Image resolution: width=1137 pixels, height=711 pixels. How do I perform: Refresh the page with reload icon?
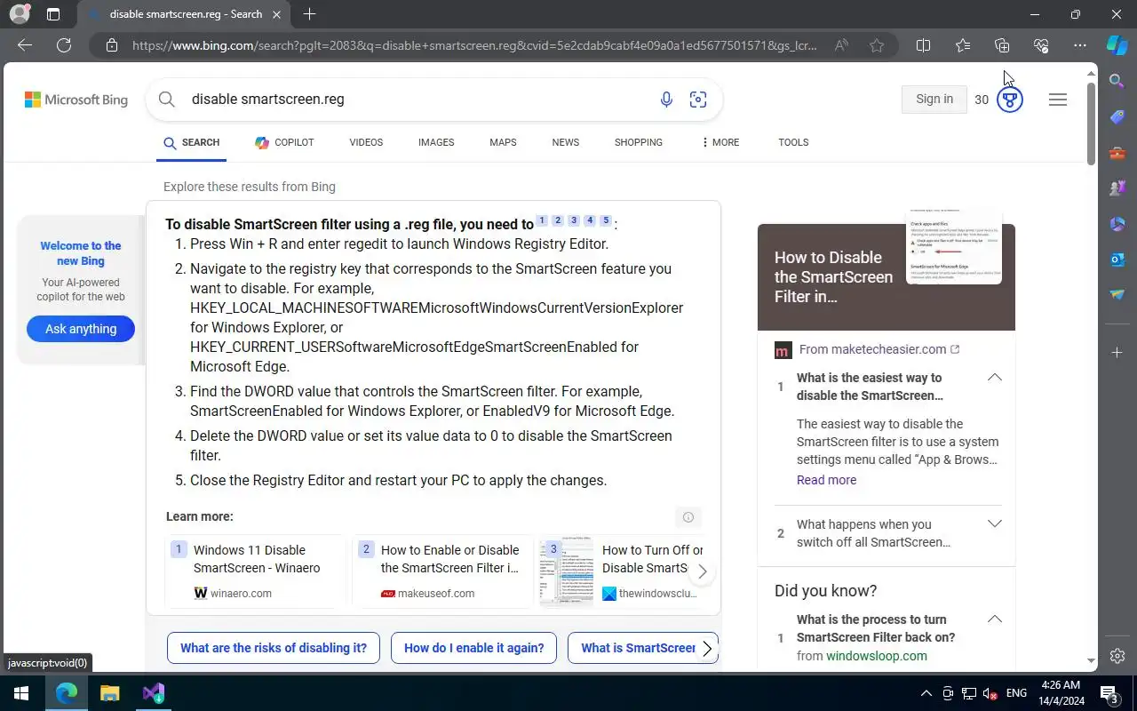pyautogui.click(x=64, y=45)
